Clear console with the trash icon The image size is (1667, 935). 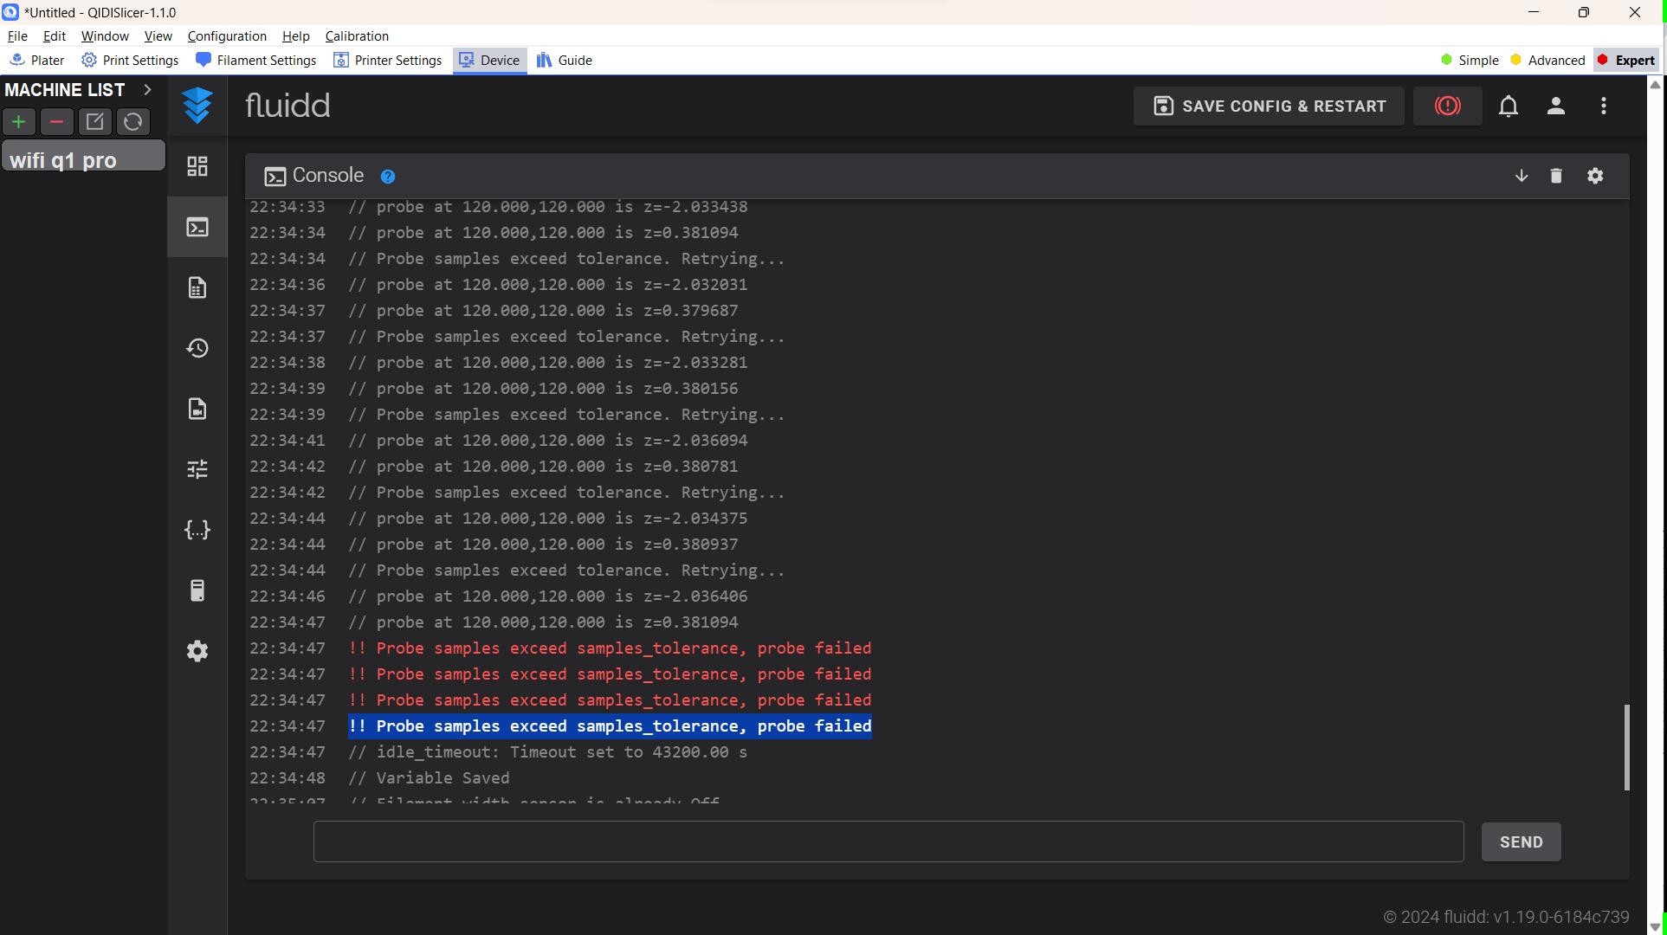coord(1556,176)
